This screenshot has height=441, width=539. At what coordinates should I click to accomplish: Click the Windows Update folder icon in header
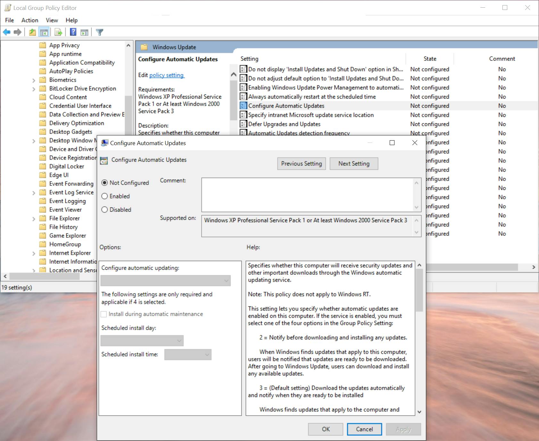pyautogui.click(x=144, y=47)
